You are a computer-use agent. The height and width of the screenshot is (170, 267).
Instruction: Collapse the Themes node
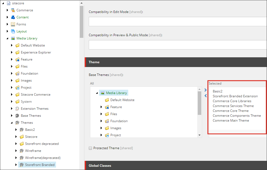[x=12, y=123]
